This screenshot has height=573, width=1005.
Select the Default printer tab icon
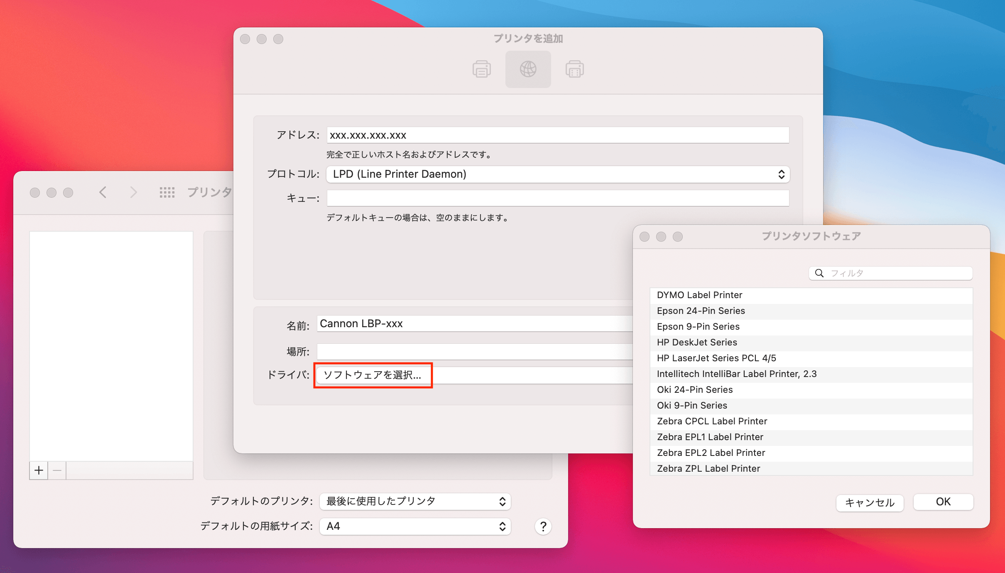(482, 69)
